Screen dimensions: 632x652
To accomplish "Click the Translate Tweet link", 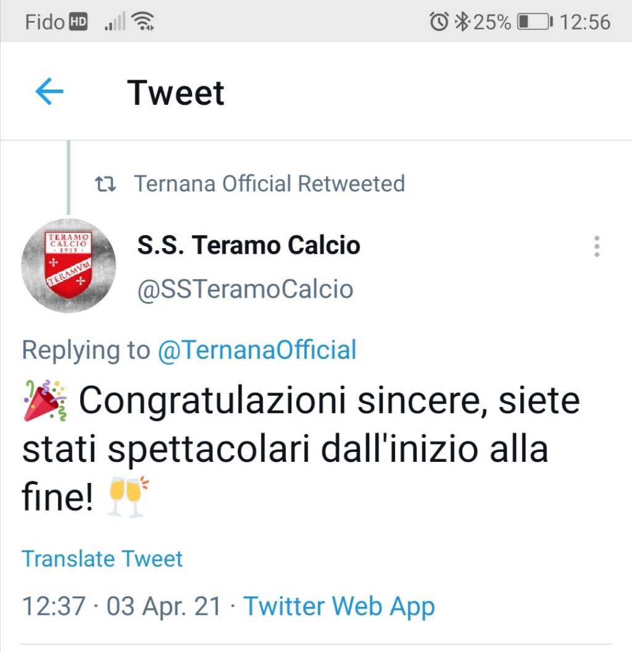I will (102, 558).
